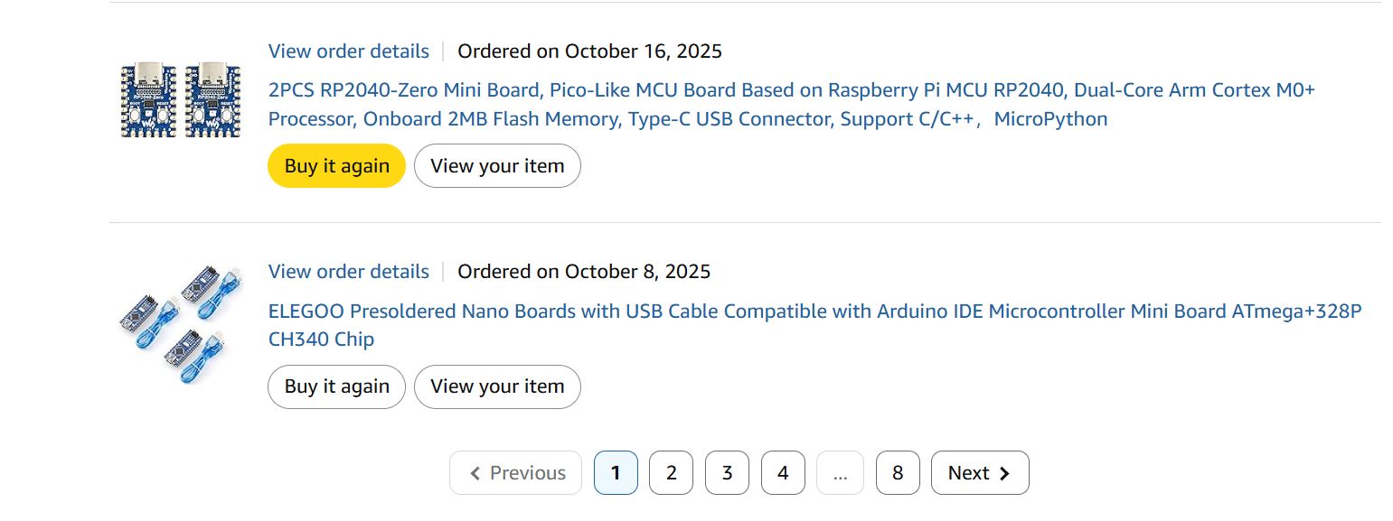View your item for the ELEGOO order
1393x521 pixels.
pyautogui.click(x=497, y=386)
